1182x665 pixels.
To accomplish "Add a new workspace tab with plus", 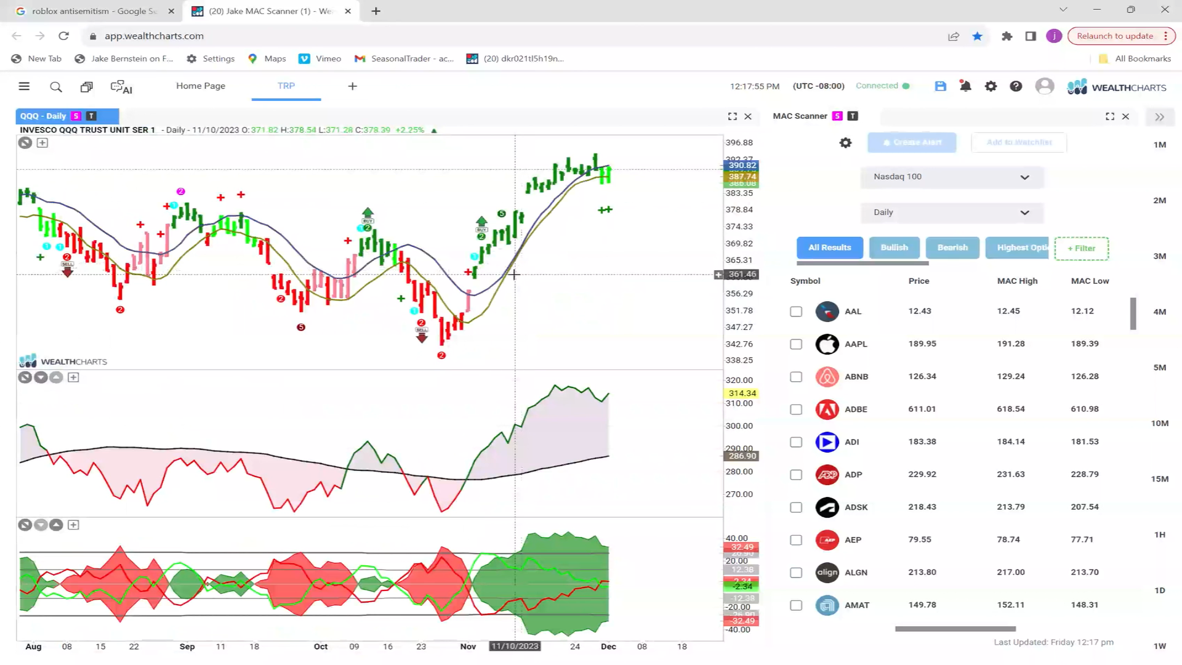I will tap(353, 86).
